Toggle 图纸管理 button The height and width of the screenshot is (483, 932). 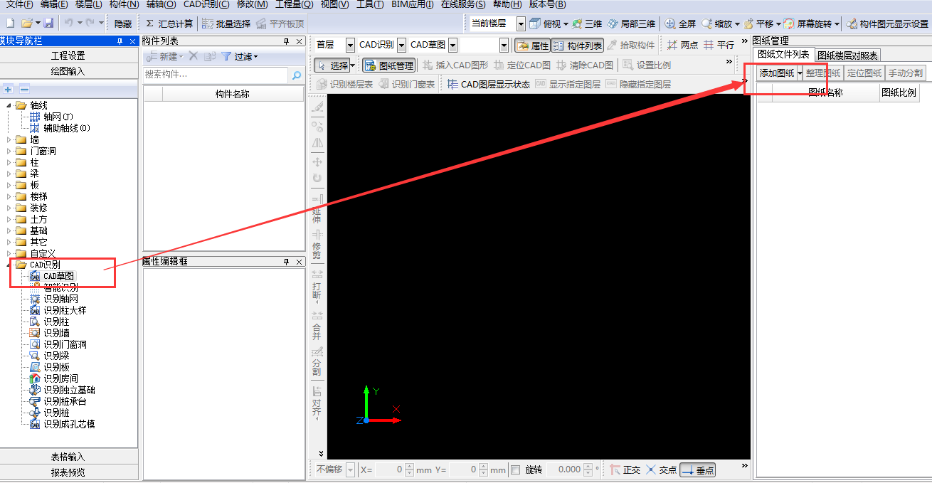(388, 65)
